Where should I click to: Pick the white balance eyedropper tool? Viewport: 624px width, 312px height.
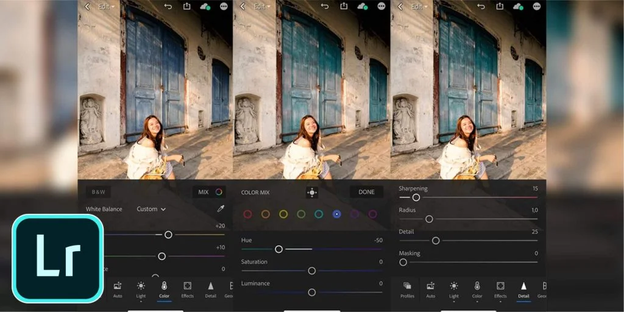click(221, 209)
